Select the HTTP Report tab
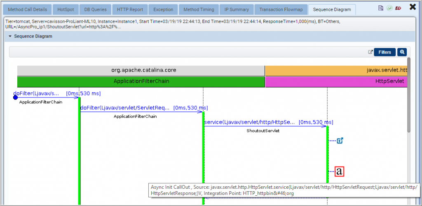The width and height of the screenshot is (422, 206). click(130, 9)
